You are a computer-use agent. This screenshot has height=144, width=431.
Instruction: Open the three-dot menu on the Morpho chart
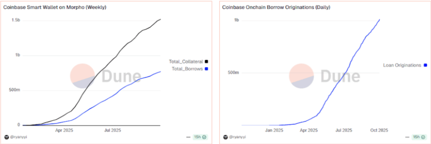(188, 137)
